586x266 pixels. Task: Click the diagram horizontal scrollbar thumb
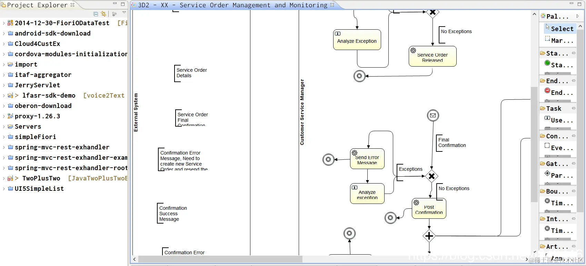pos(220,259)
